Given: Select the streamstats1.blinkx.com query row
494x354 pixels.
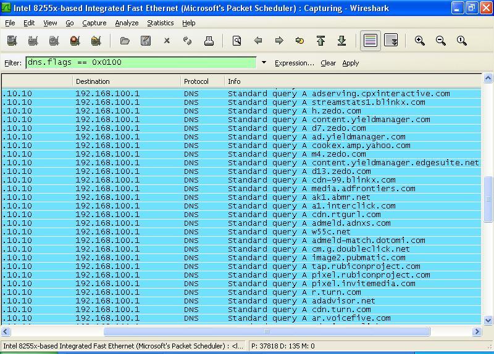Looking at the screenshot, I should pyautogui.click(x=241, y=102).
